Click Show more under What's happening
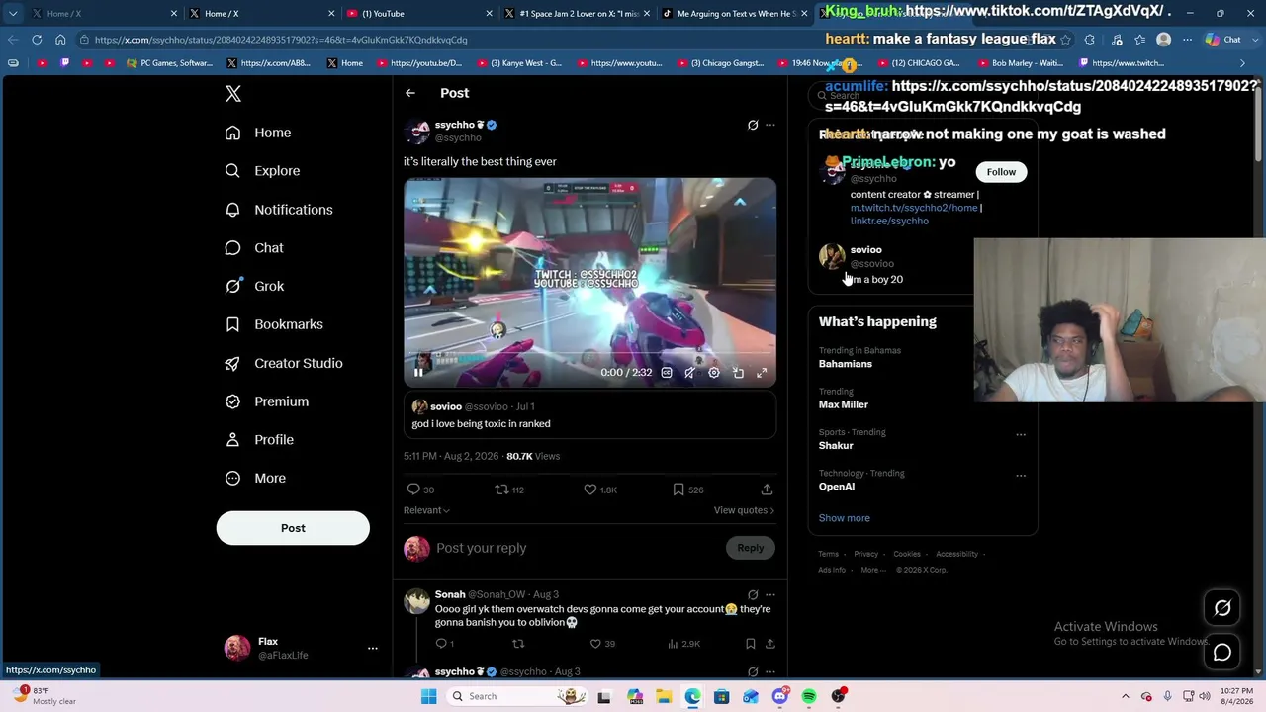This screenshot has width=1266, height=712. [845, 518]
